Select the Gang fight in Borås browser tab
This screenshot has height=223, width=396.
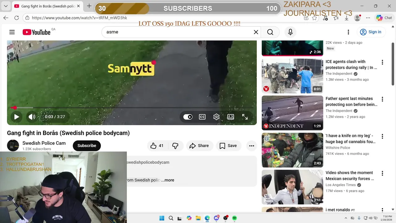[x=48, y=6]
